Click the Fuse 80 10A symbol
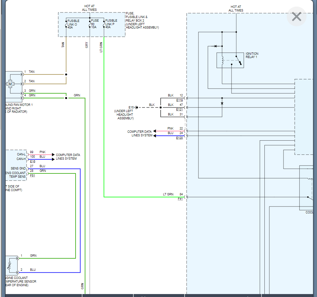The width and height of the screenshot is (317, 297). [90, 24]
